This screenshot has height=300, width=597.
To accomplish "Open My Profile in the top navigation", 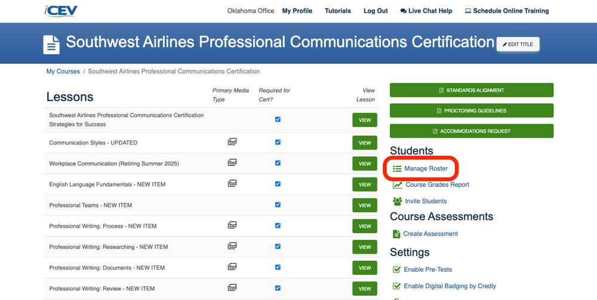I will 297,11.
